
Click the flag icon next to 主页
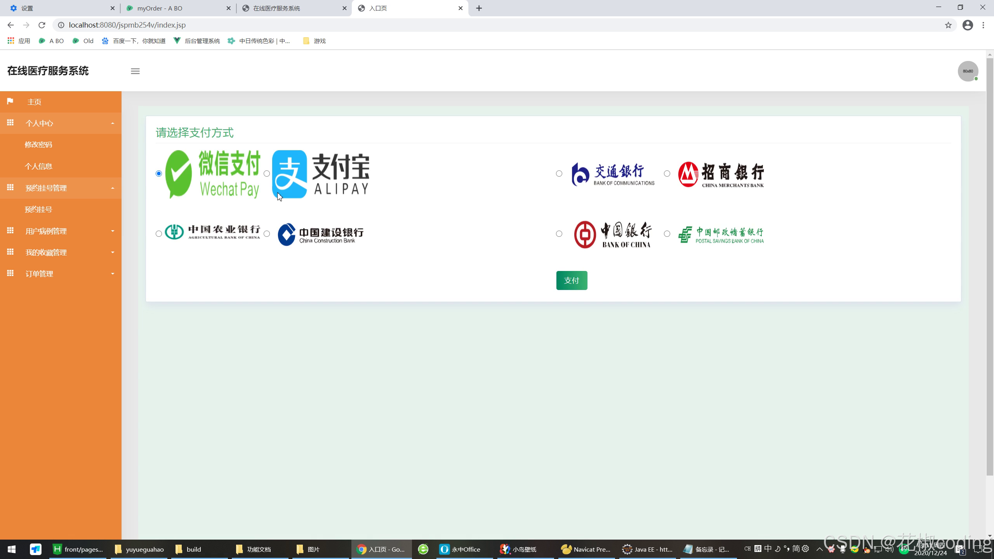click(10, 101)
